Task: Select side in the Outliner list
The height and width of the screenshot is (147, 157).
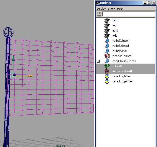Action: (115, 36)
